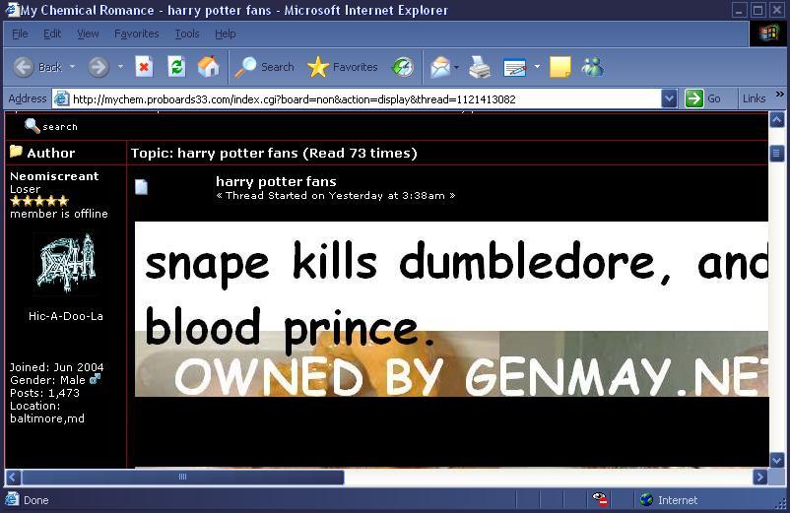Open the Edit button dropdown arrow
Viewport: 790px width, 513px height.
(x=537, y=67)
